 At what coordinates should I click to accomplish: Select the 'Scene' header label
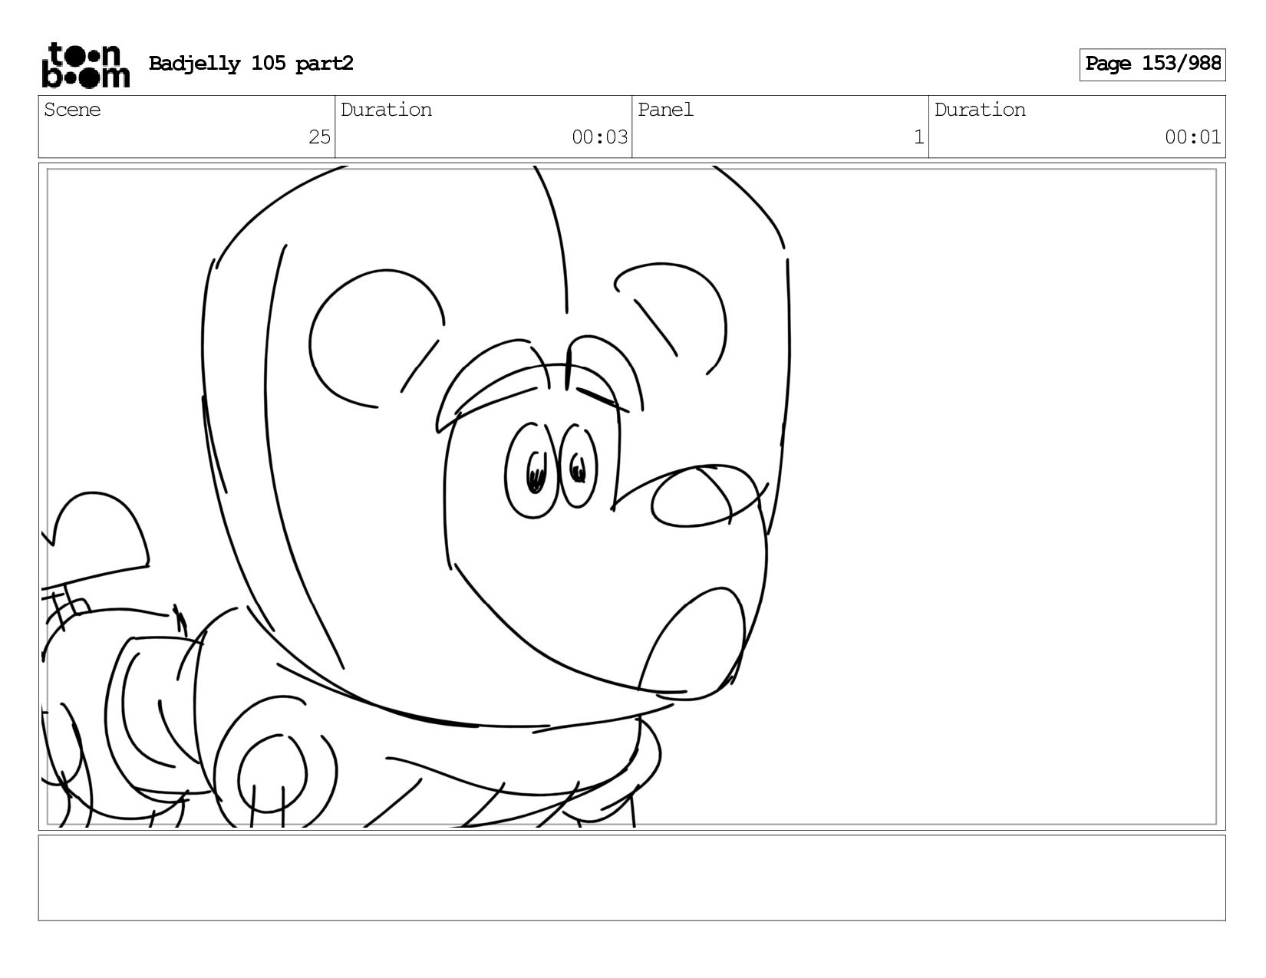[x=72, y=110]
